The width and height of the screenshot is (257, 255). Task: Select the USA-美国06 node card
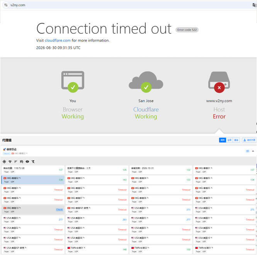(225, 229)
